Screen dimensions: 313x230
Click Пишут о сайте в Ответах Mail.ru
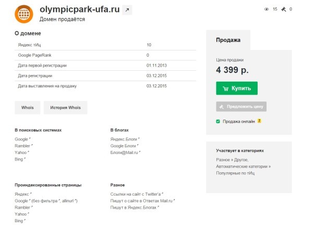point(142,200)
